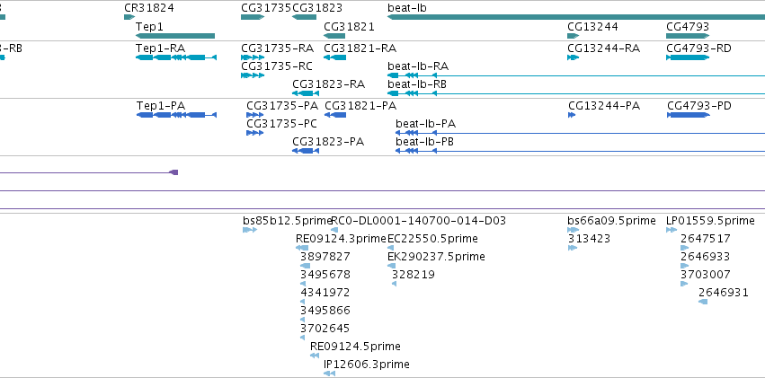765x378 pixels.
Task: Select the CG4793 gene label
Action: point(688,26)
